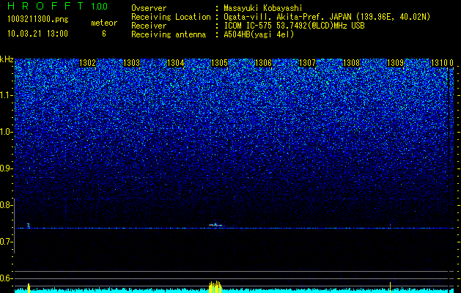
Task: Click the ICOM IC-575 receiver text
Action: pos(294,26)
